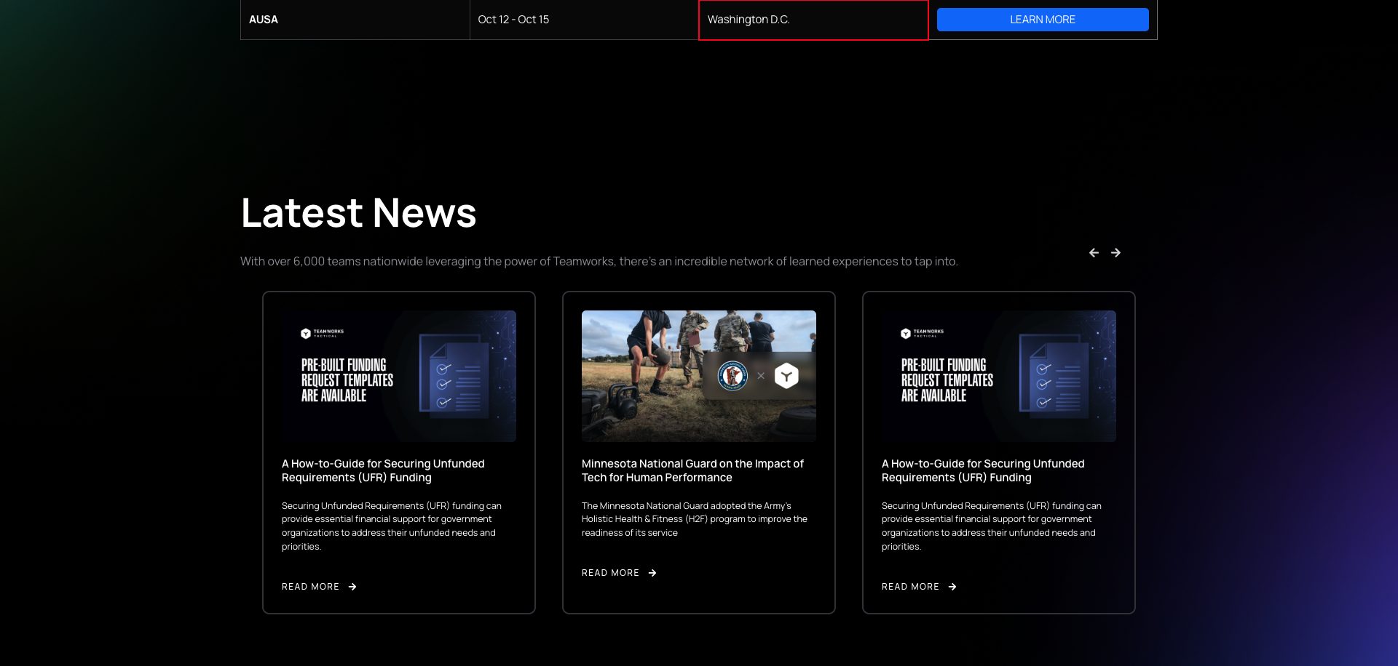This screenshot has height=666, width=1398.
Task: Open the first UFR Funding article via READ MORE
Action: [x=310, y=587]
